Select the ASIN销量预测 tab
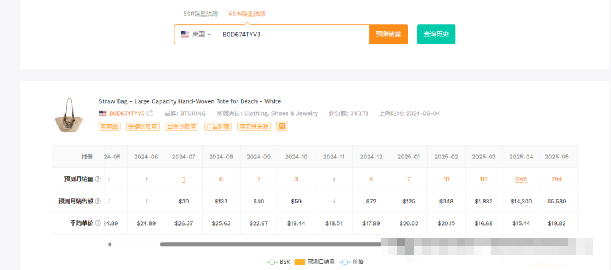Image resolution: width=611 pixels, height=270 pixels. click(247, 14)
